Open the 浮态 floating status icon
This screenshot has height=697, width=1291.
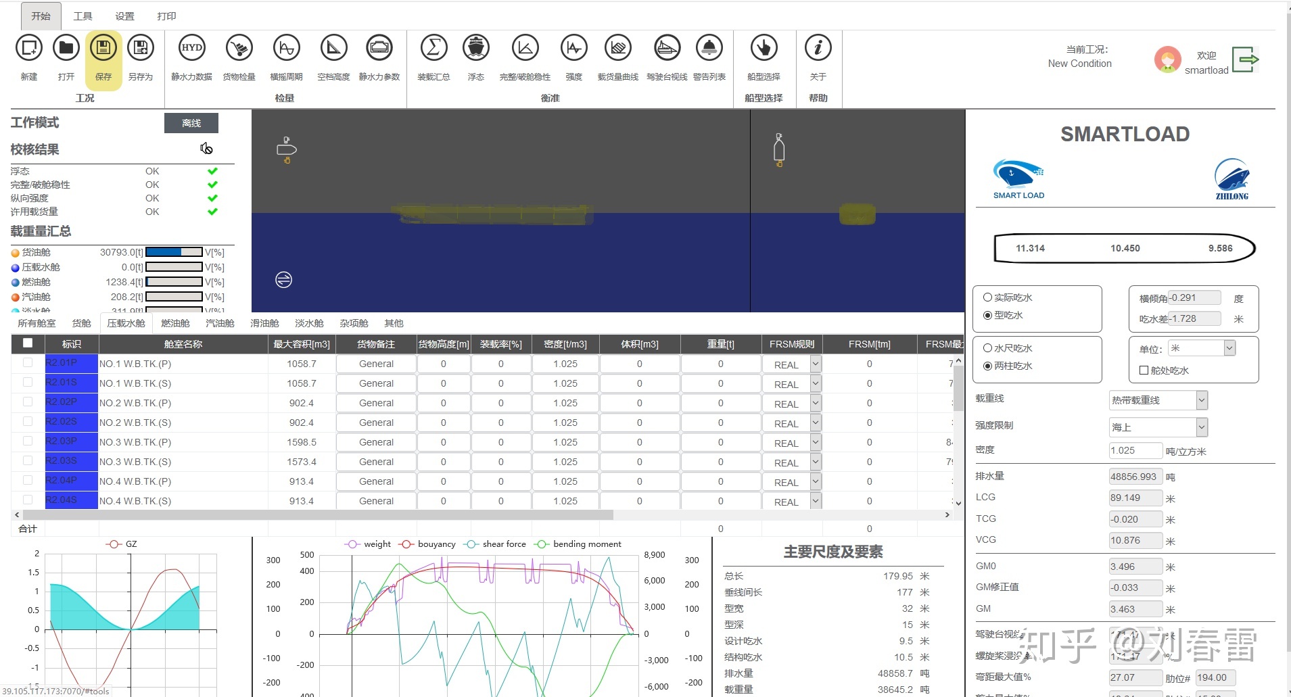(x=476, y=48)
